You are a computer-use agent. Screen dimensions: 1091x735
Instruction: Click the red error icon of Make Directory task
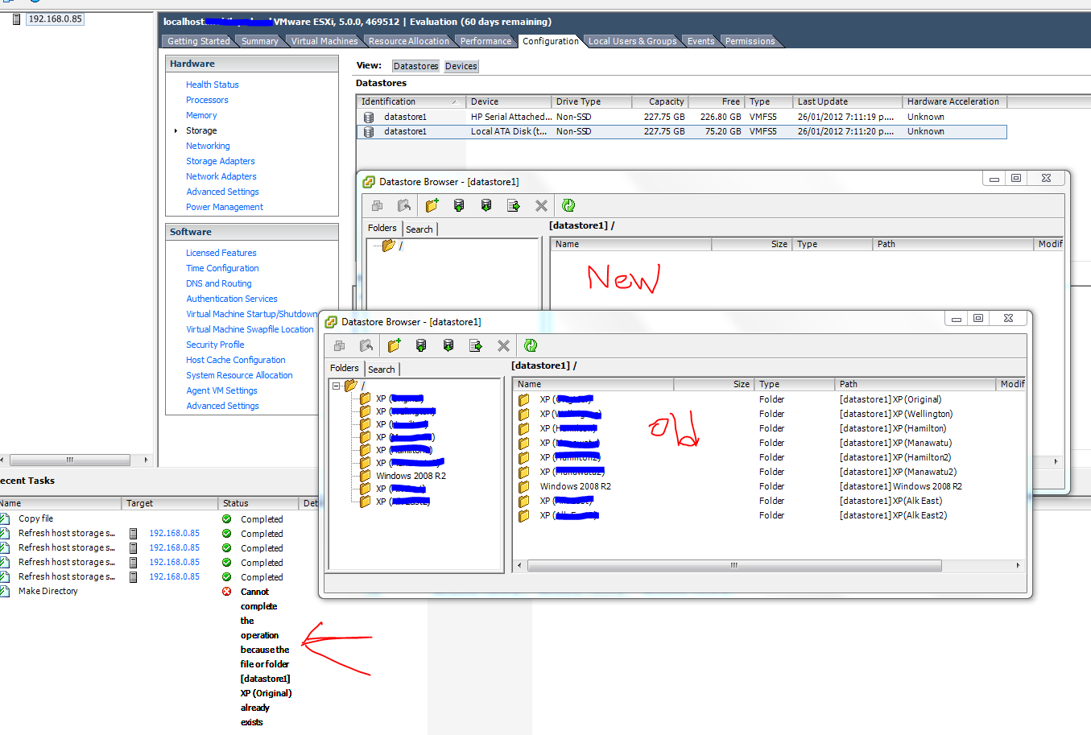click(x=227, y=592)
